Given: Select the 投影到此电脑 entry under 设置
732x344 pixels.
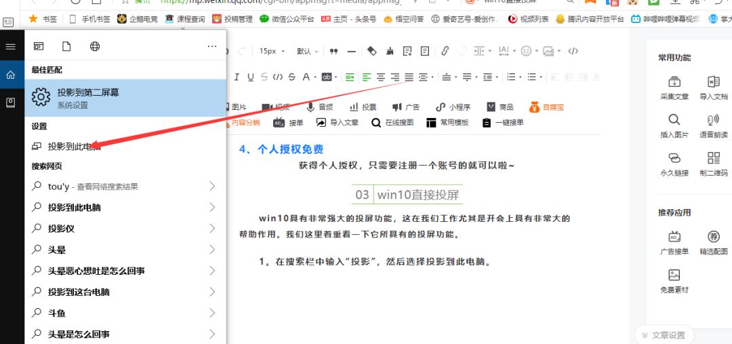Looking at the screenshot, I should (x=125, y=147).
